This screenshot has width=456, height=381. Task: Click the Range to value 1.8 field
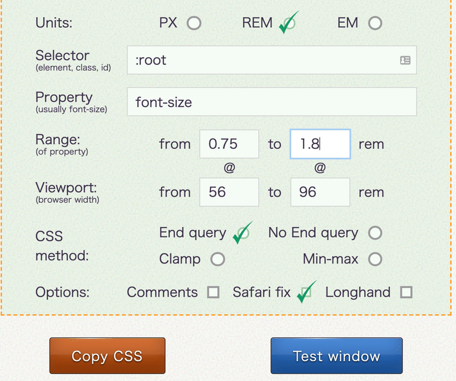[320, 144]
